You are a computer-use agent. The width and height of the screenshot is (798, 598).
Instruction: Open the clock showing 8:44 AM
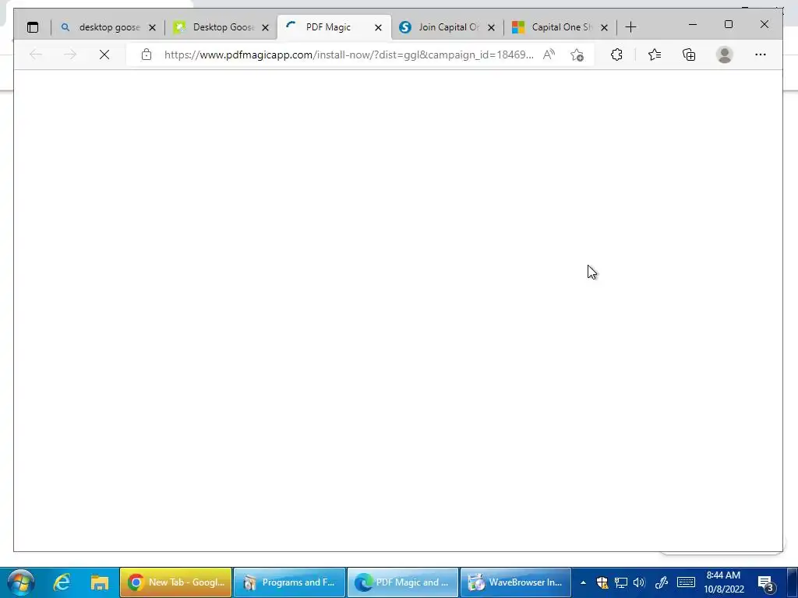[x=724, y=582]
